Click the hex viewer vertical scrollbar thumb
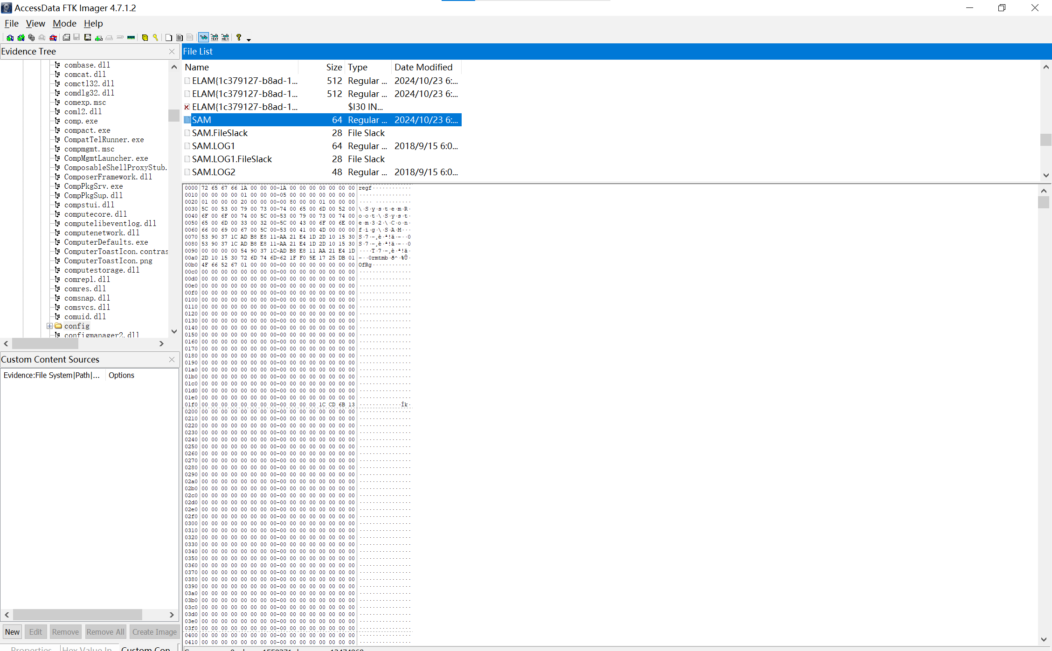This screenshot has width=1052, height=651. click(1044, 202)
